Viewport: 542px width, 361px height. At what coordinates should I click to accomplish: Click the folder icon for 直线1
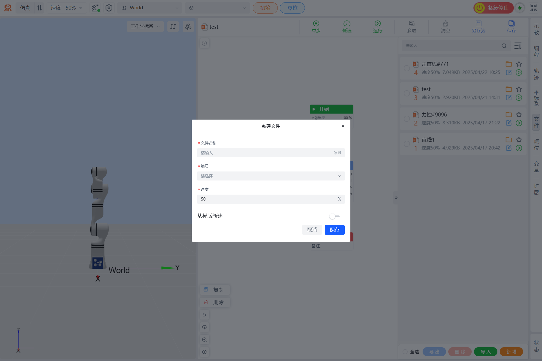point(509,140)
